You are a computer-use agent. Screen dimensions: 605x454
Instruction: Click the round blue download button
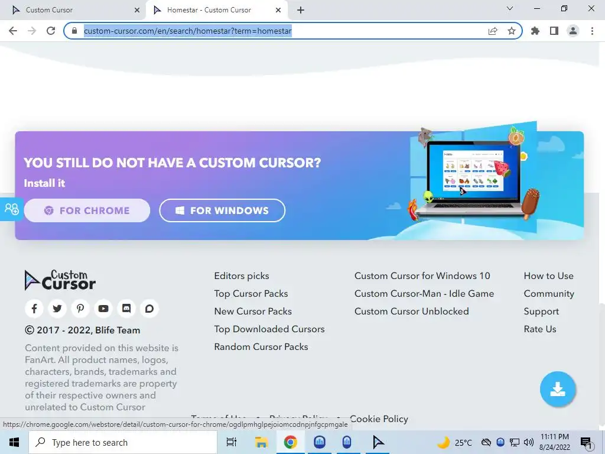pos(558,389)
